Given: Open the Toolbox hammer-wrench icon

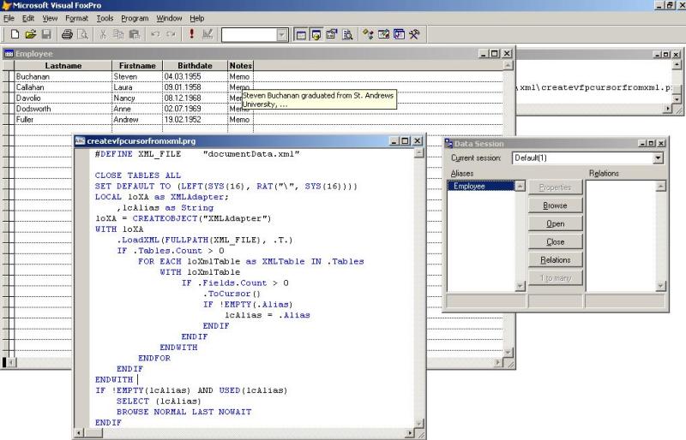Looking at the screenshot, I should 414,34.
